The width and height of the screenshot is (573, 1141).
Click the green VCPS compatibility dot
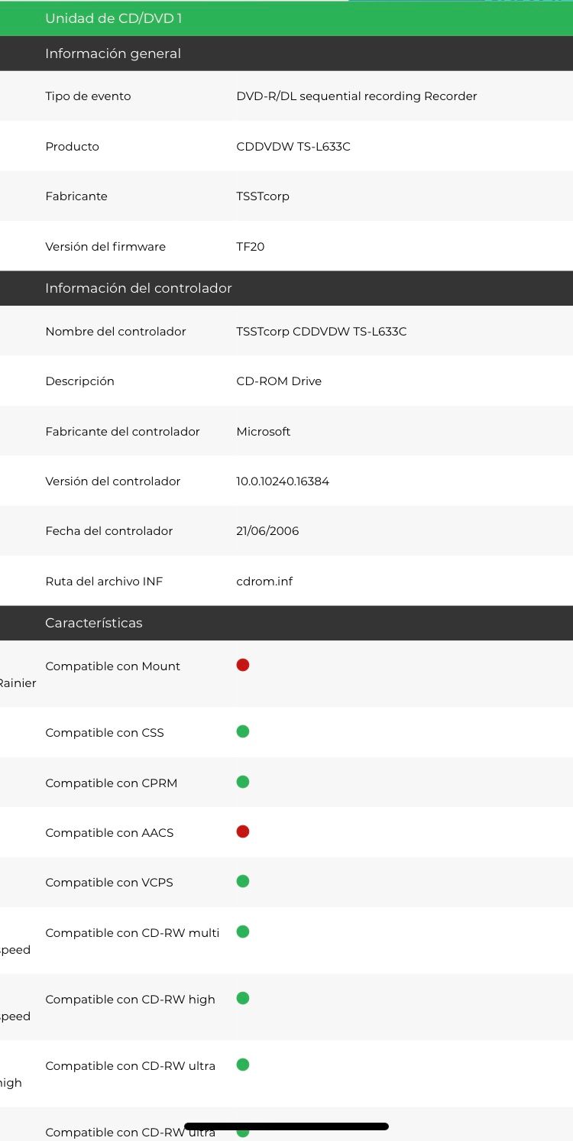point(243,881)
